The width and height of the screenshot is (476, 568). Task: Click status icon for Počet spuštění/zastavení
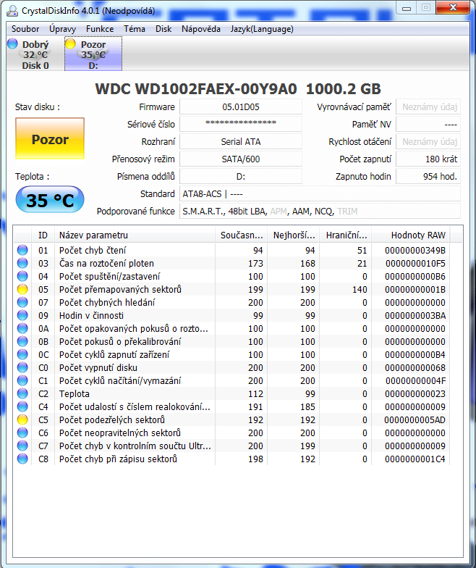(22, 276)
